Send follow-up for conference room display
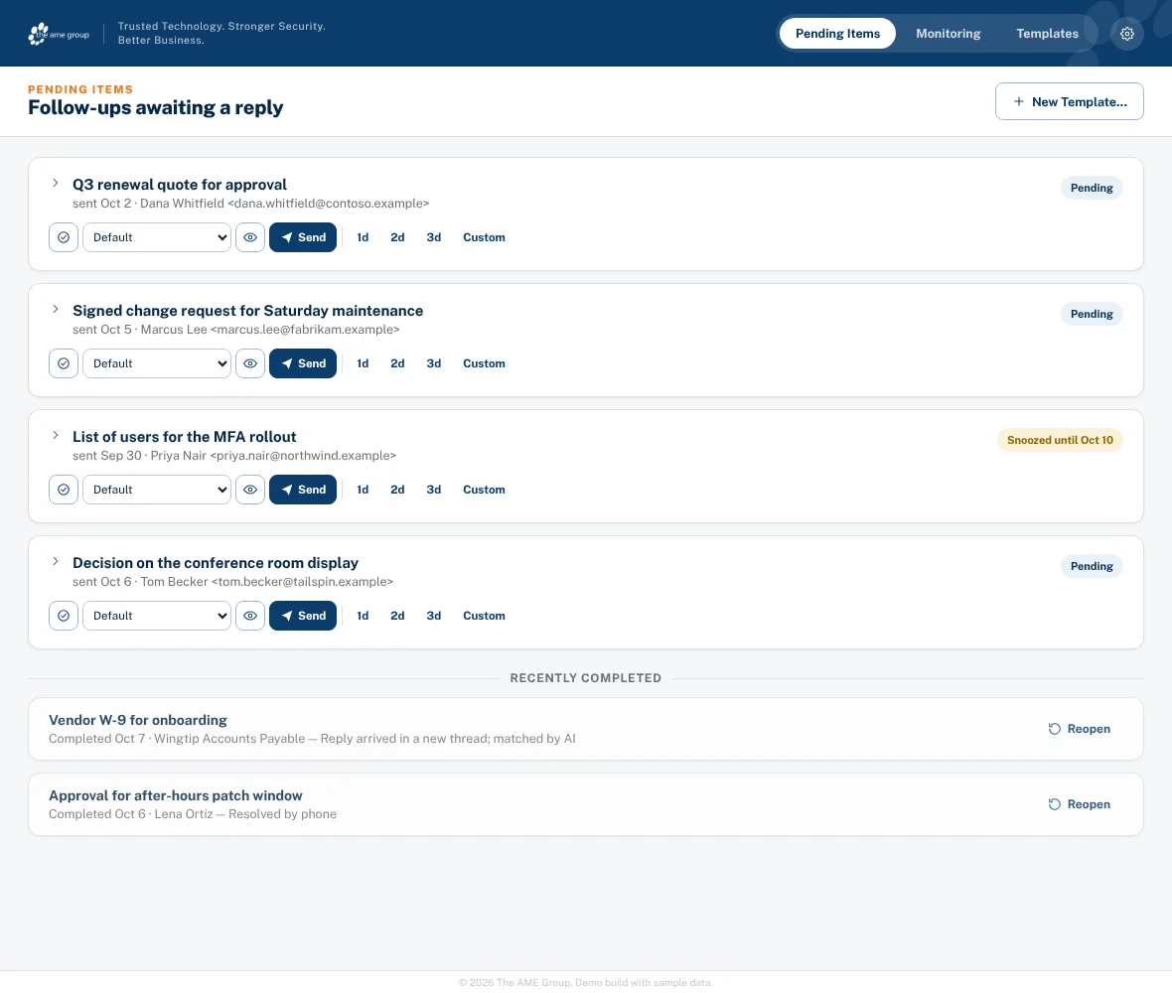 (x=303, y=617)
